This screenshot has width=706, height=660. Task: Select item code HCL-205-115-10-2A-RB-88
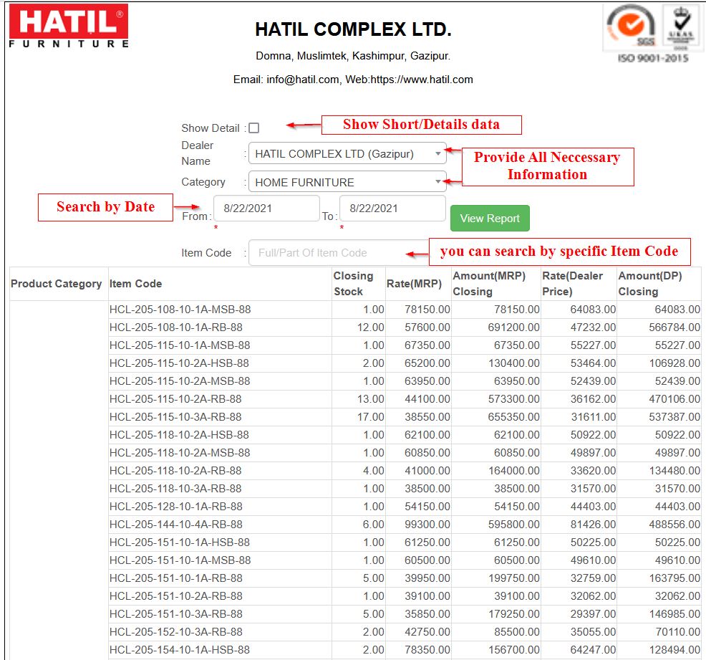pyautogui.click(x=175, y=399)
